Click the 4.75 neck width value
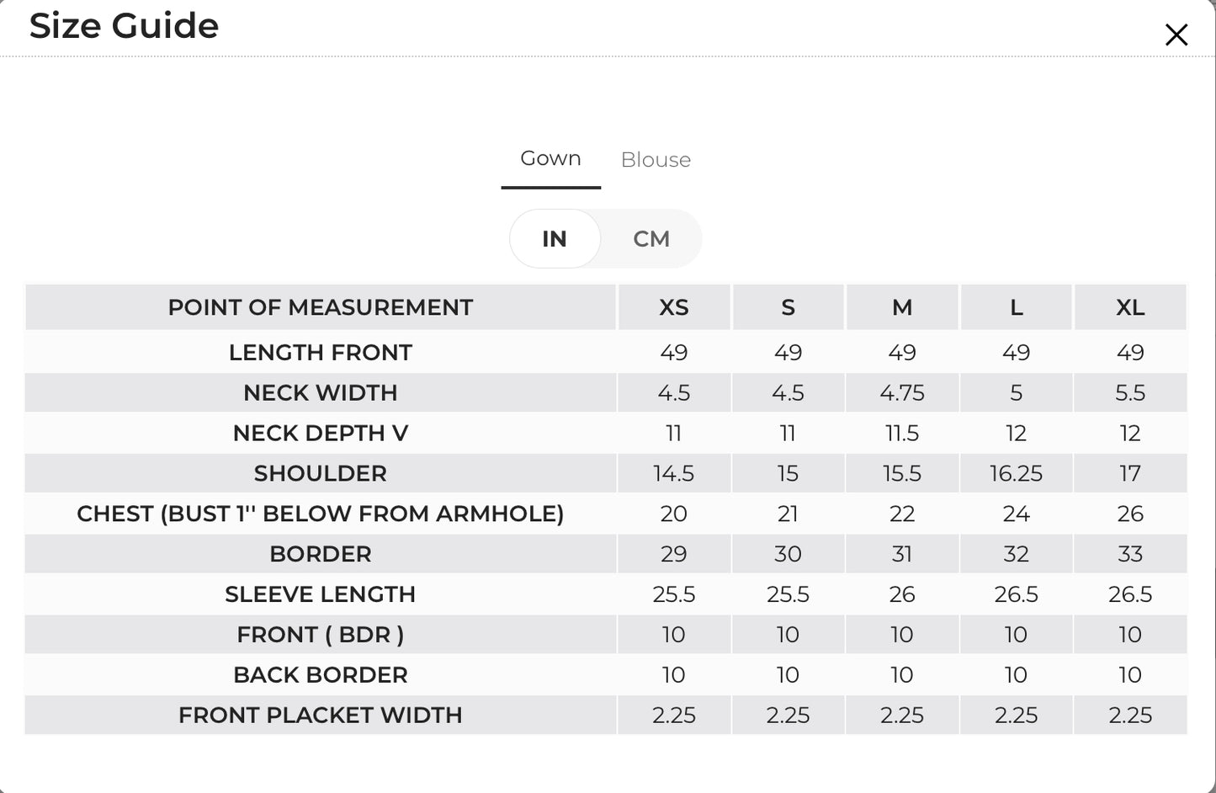This screenshot has width=1216, height=793. [x=902, y=393]
